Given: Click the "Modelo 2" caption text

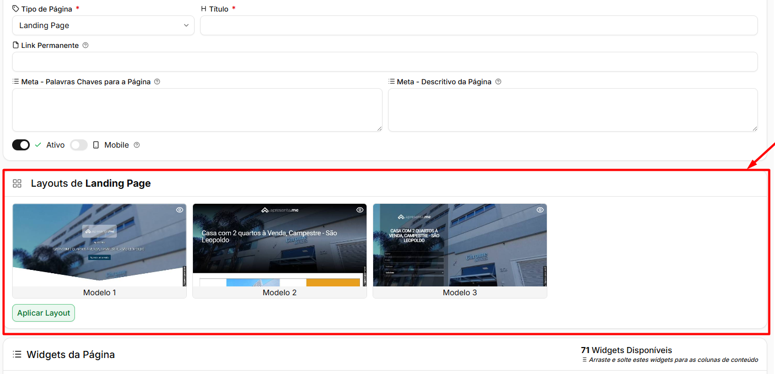Looking at the screenshot, I should (x=279, y=292).
